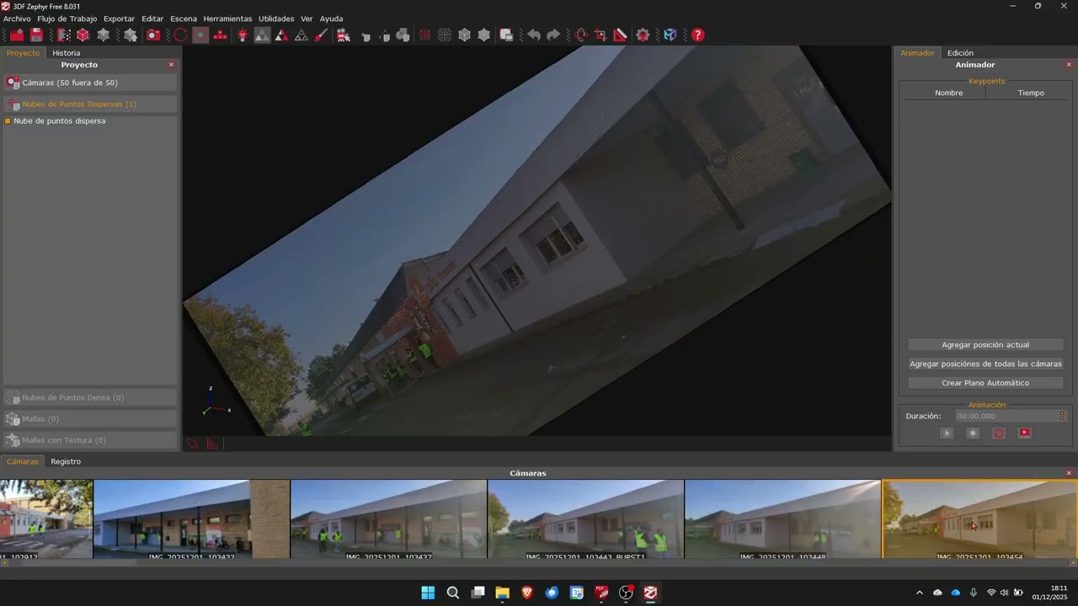
Task: Click the Duración field stepper arrows
Action: coord(1062,416)
